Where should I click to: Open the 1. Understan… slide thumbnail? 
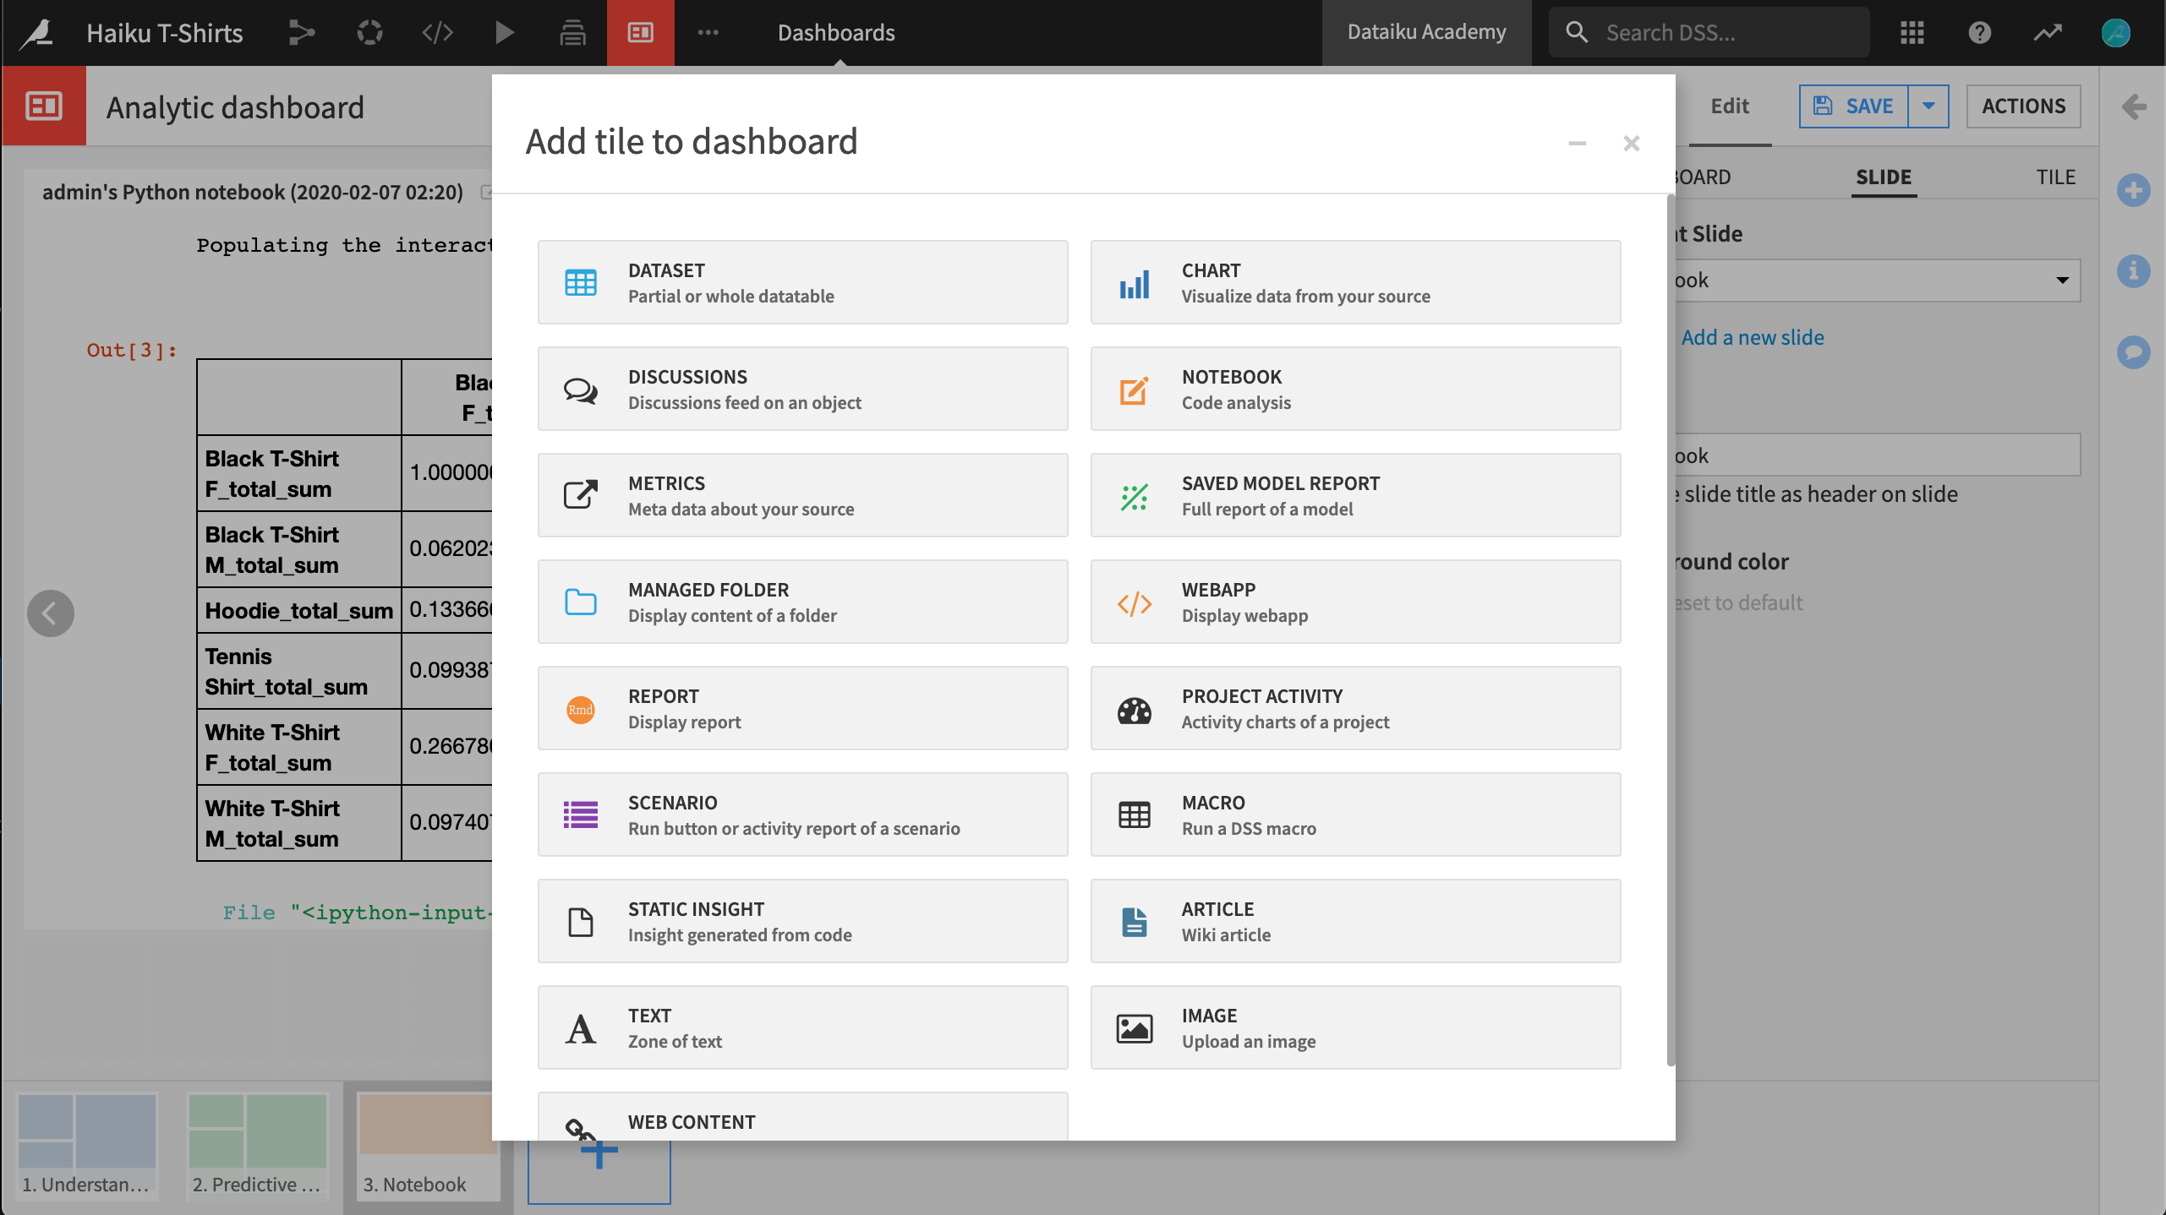(87, 1145)
